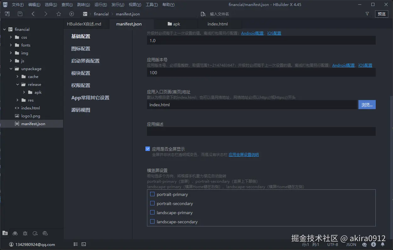Click the 行:1 列:1 cursor position

tap(311, 244)
